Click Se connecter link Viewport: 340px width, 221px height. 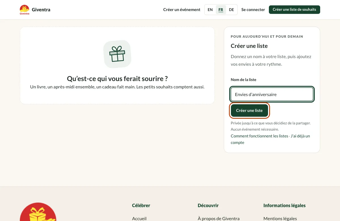[x=253, y=10]
